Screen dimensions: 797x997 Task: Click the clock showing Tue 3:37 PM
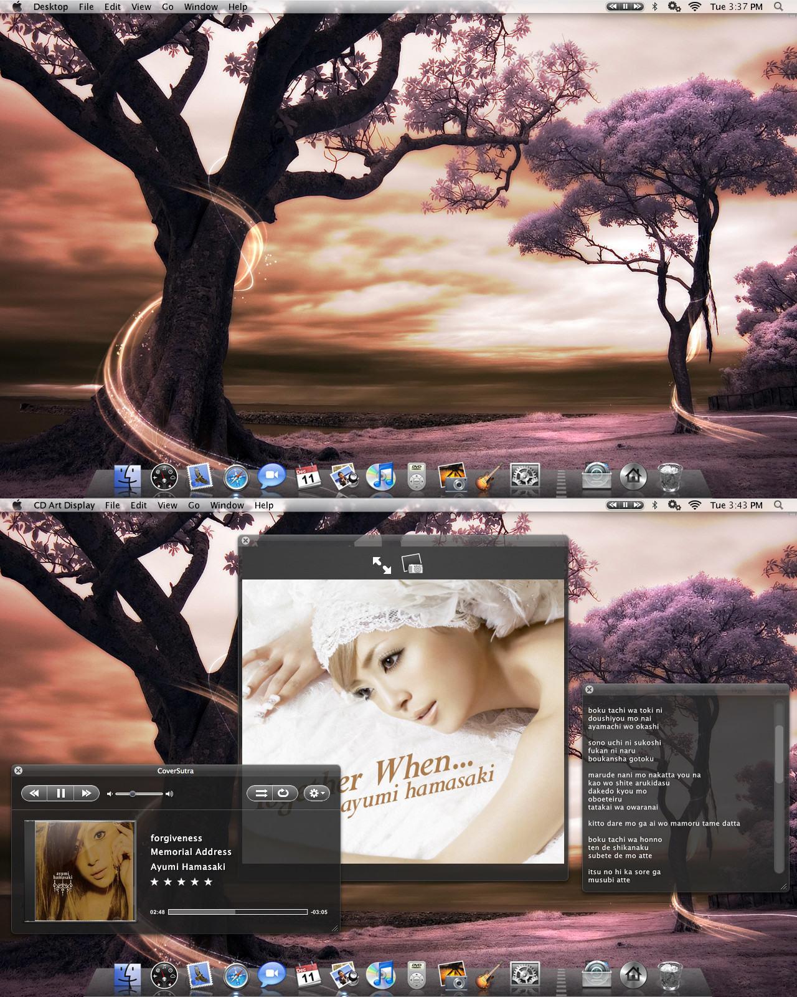736,7
